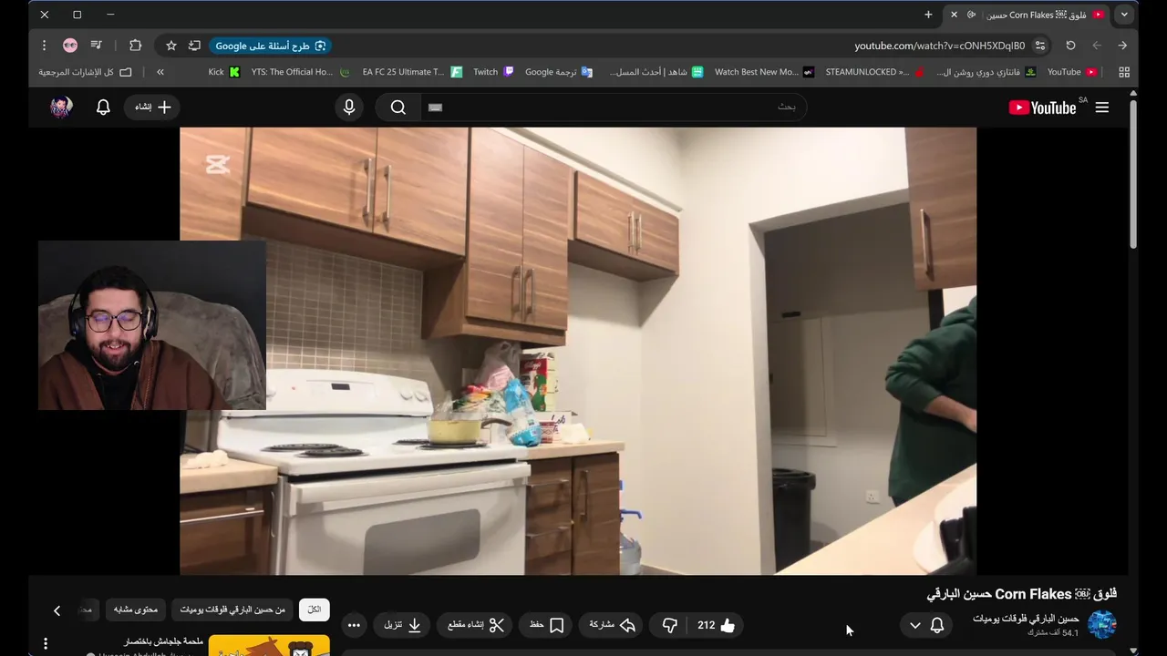Viewport: 1167px width, 656px height.
Task: Mute tab via audio indicator icon
Action: pos(971,15)
